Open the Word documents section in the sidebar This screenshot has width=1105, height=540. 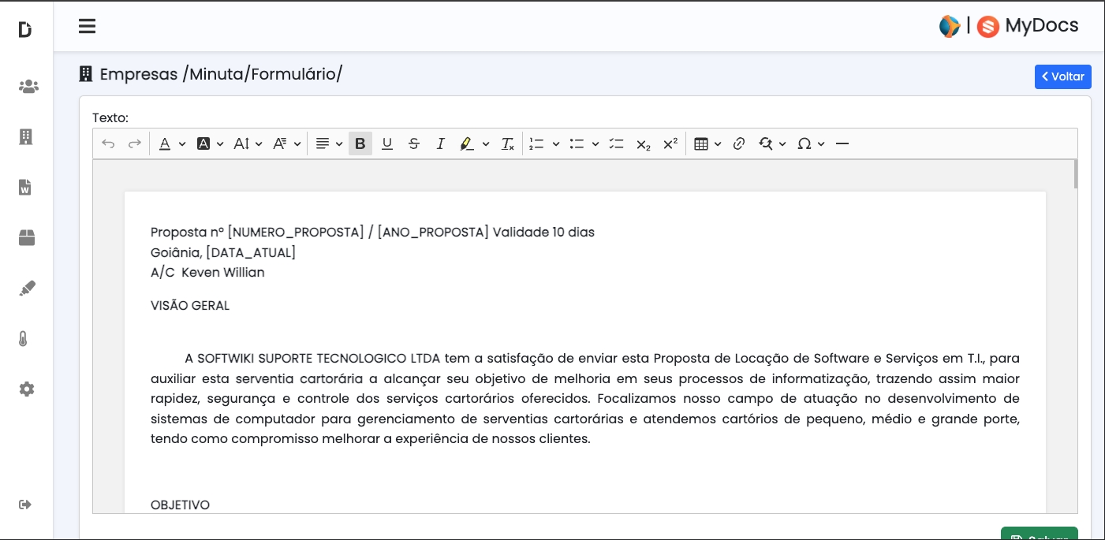click(x=24, y=187)
